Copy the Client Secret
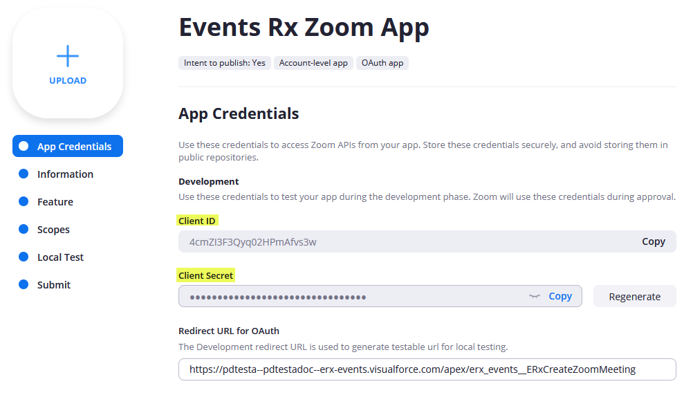Image resolution: width=684 pixels, height=395 pixels. pyautogui.click(x=560, y=296)
